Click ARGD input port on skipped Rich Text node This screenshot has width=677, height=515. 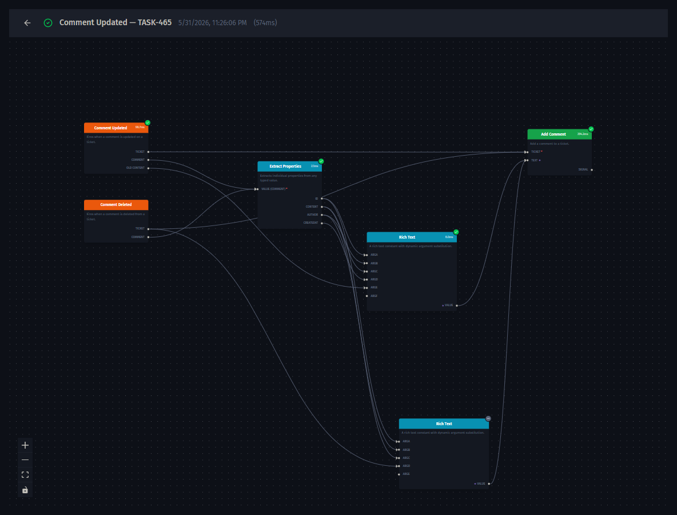click(x=399, y=466)
